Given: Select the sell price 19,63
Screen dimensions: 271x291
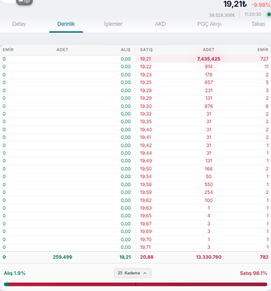Looking at the screenshot, I should (146, 208).
